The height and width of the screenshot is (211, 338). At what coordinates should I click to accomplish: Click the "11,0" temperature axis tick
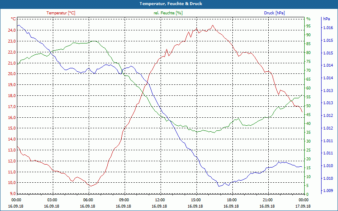(x=12, y=172)
